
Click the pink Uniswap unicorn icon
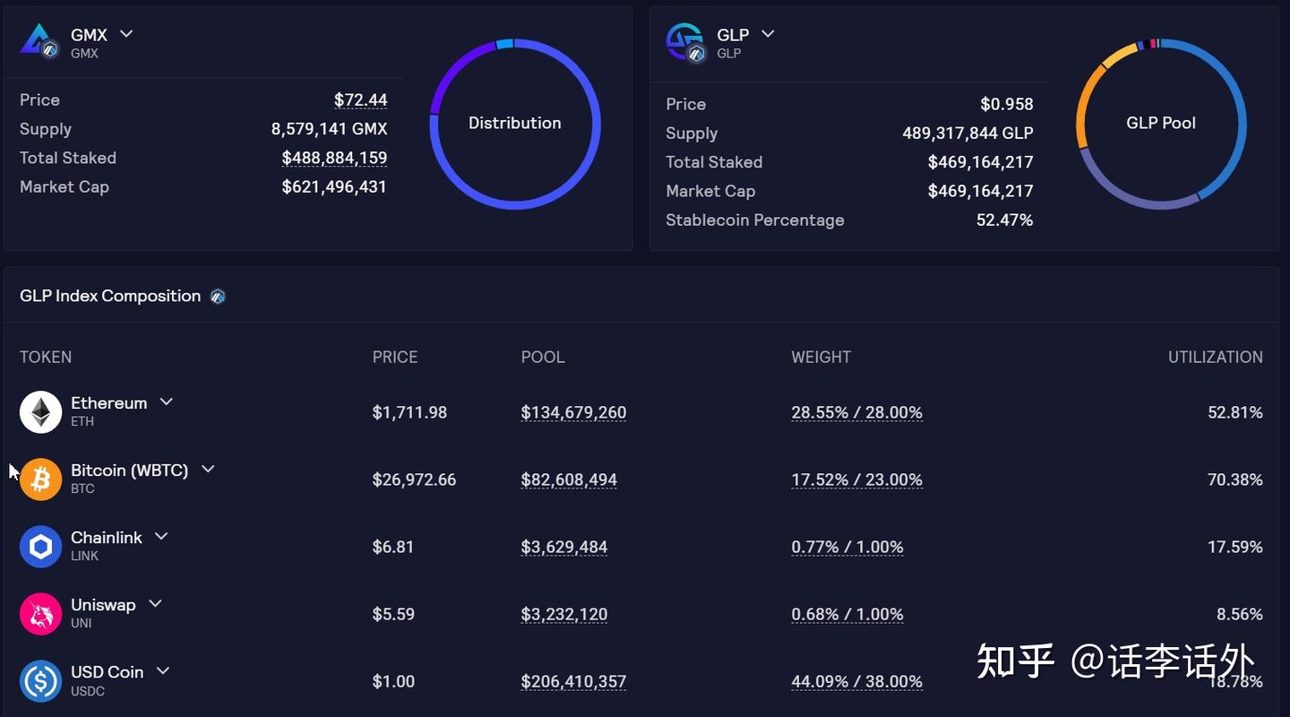40,614
